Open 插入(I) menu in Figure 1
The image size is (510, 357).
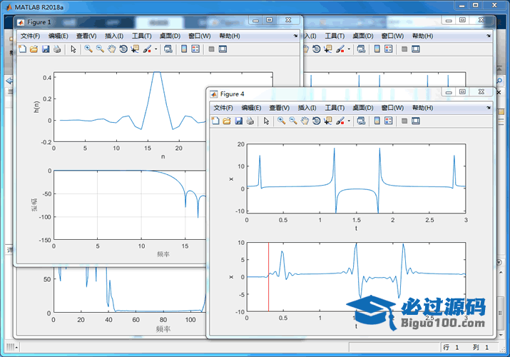click(114, 36)
